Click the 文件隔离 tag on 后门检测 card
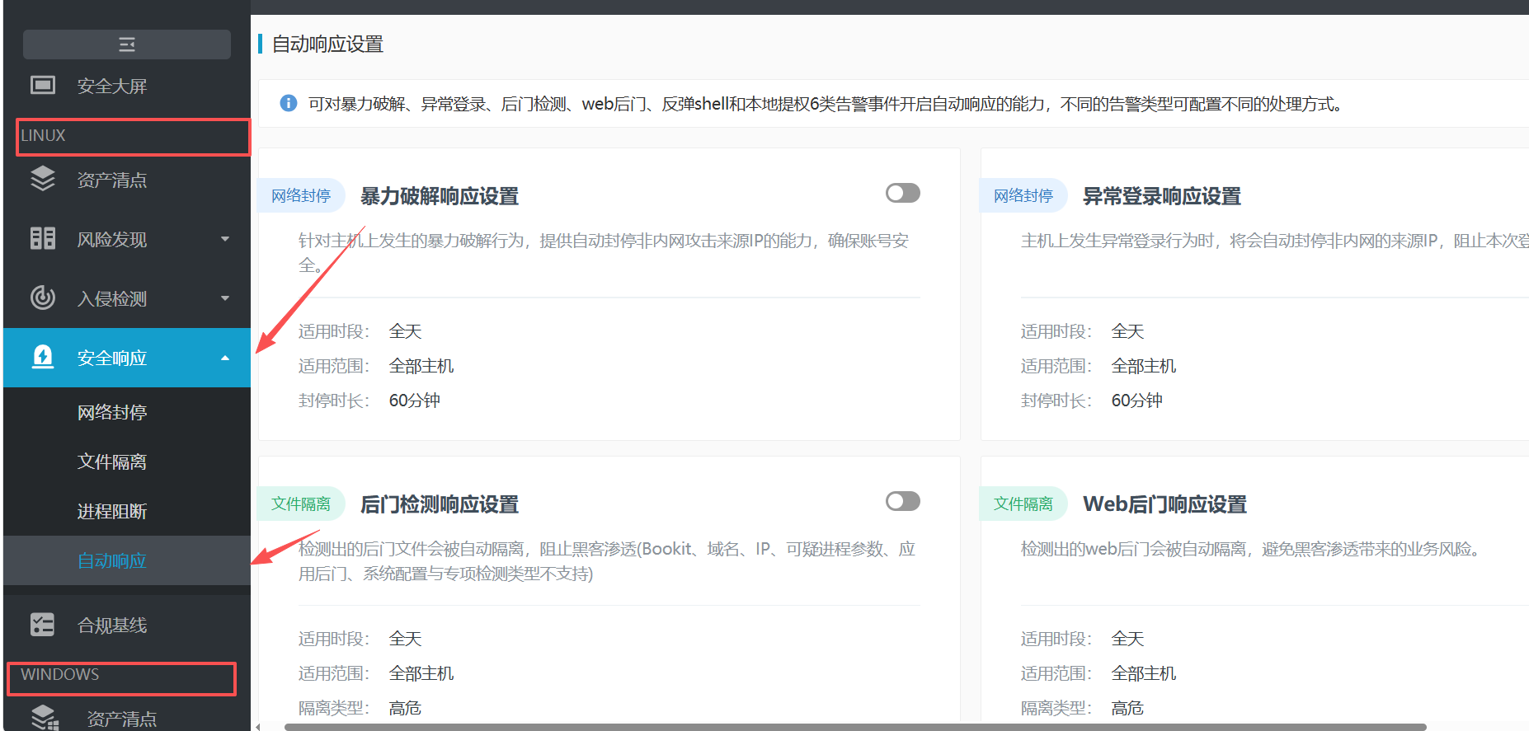The width and height of the screenshot is (1529, 731). coord(301,504)
